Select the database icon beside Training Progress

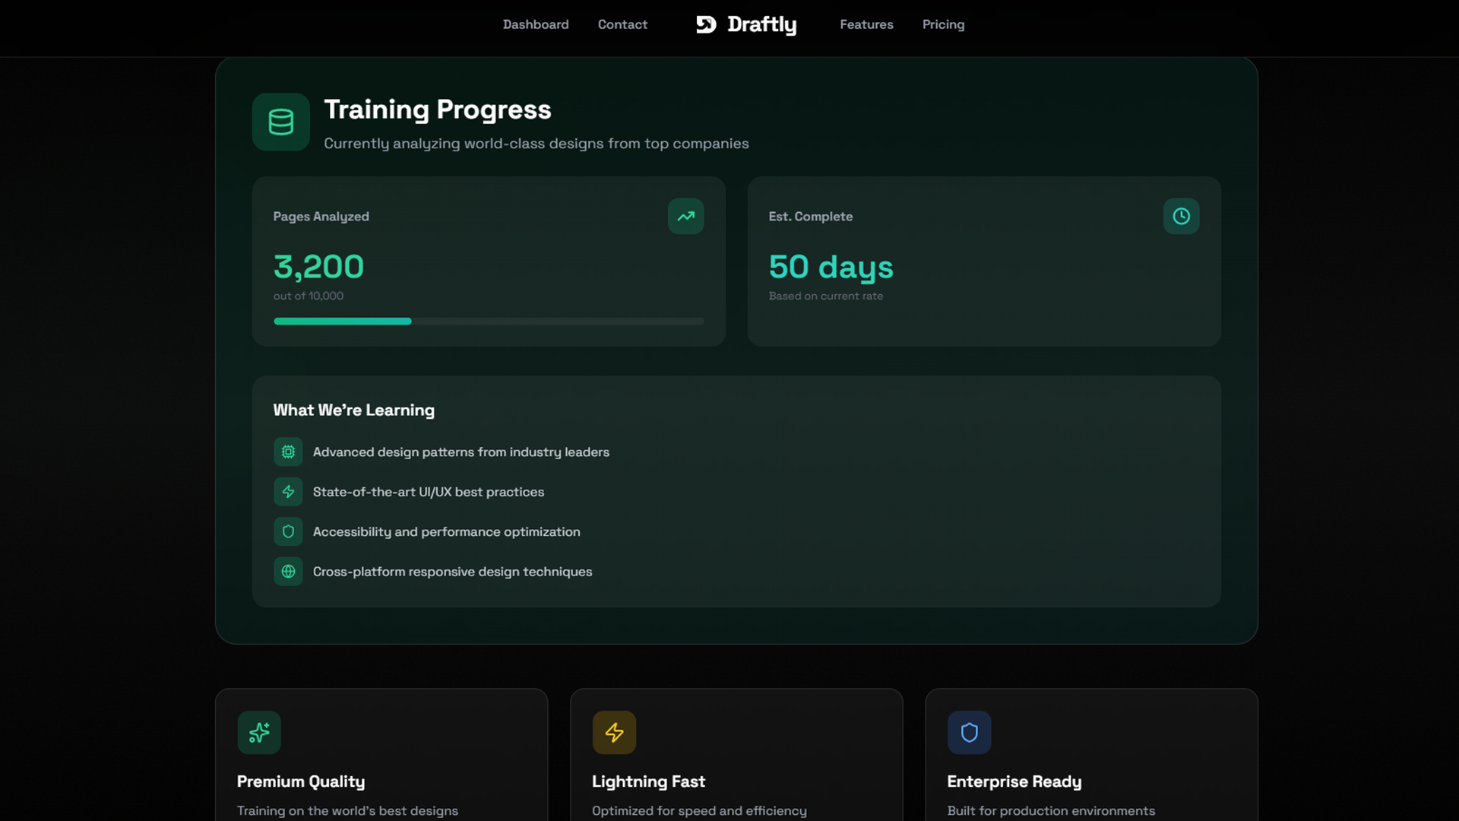(x=280, y=122)
